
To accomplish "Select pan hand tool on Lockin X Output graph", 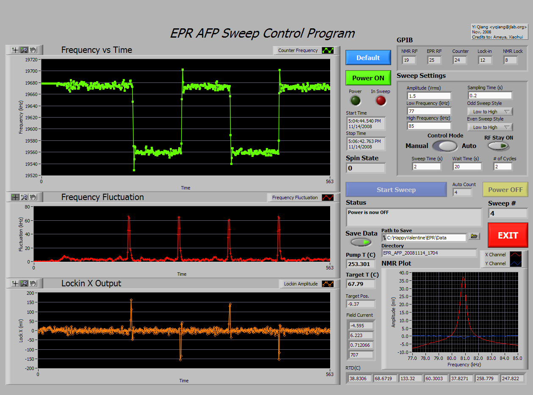I will click(33, 283).
